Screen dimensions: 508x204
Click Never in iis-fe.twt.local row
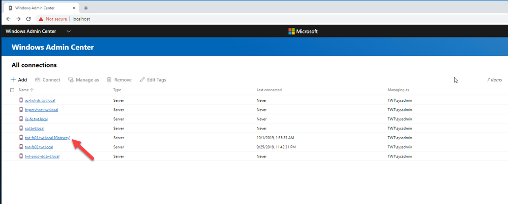261,119
